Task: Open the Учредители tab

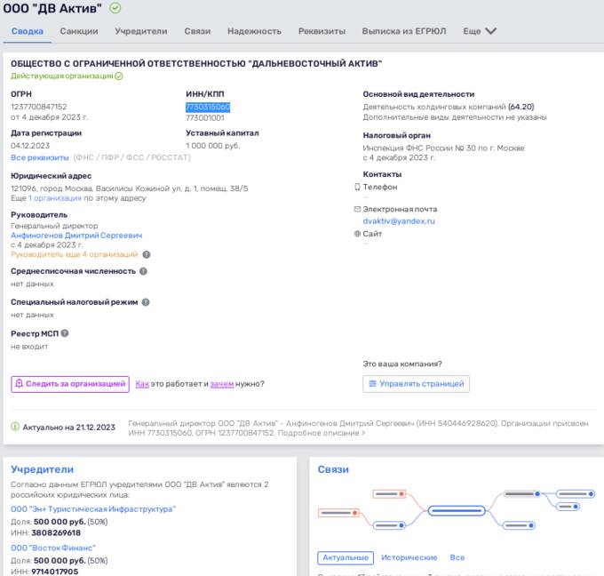Action: tap(141, 31)
